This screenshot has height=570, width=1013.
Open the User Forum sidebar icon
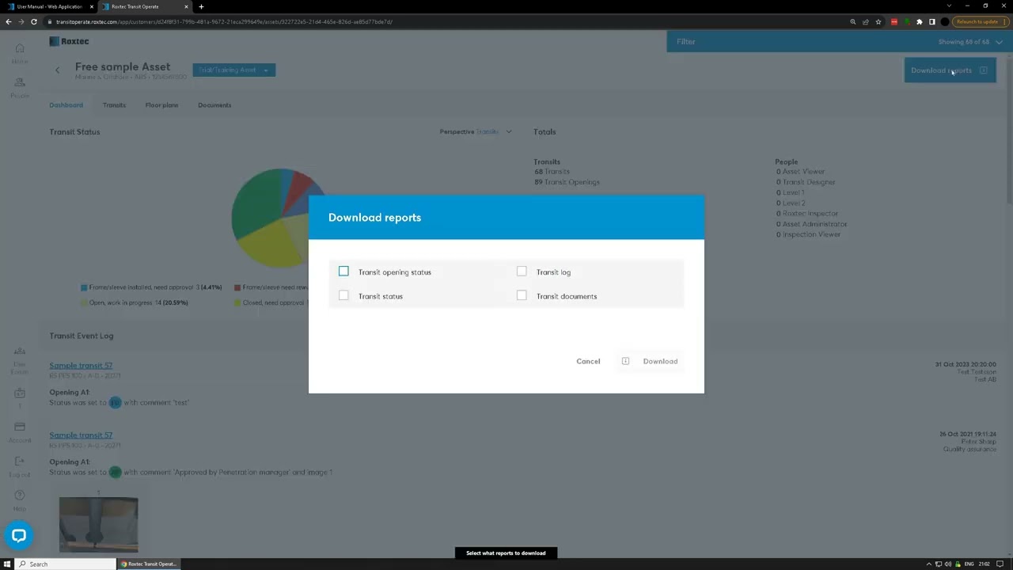point(20,359)
